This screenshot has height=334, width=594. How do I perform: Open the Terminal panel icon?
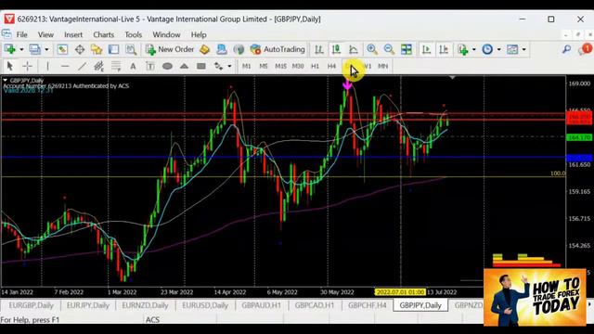coord(113,49)
